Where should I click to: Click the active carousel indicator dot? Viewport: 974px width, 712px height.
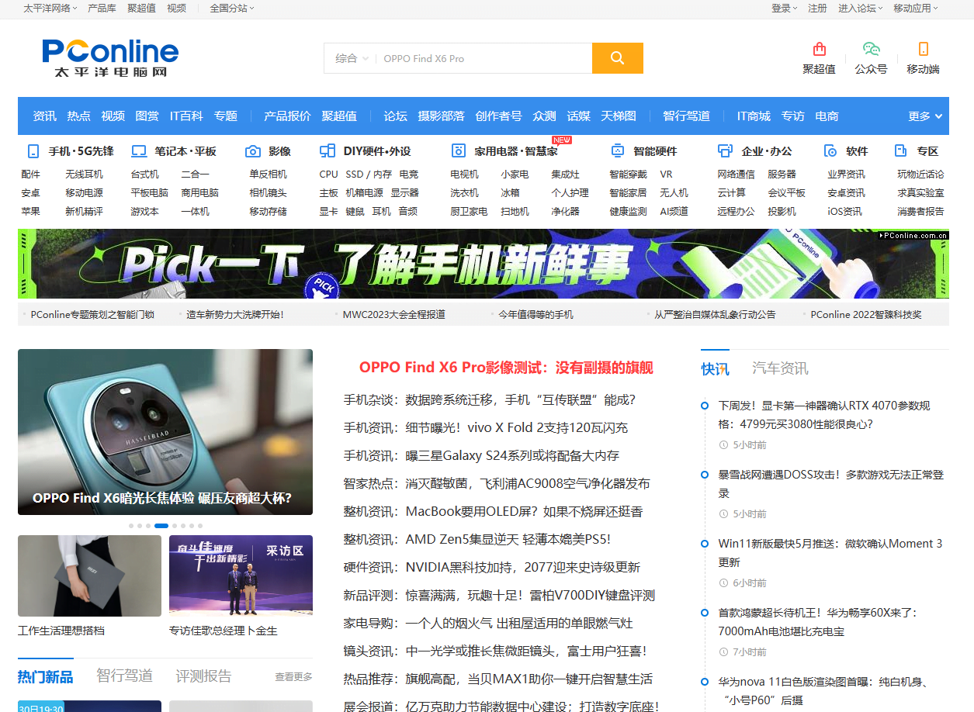pyautogui.click(x=161, y=526)
